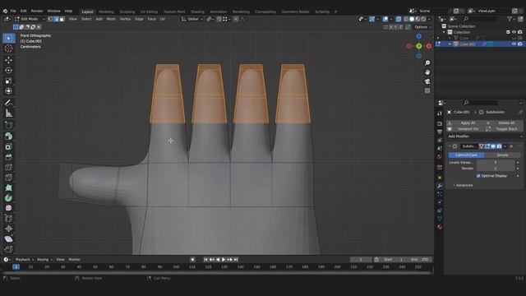Expand the Advanced section of Subdivision

coord(463,185)
